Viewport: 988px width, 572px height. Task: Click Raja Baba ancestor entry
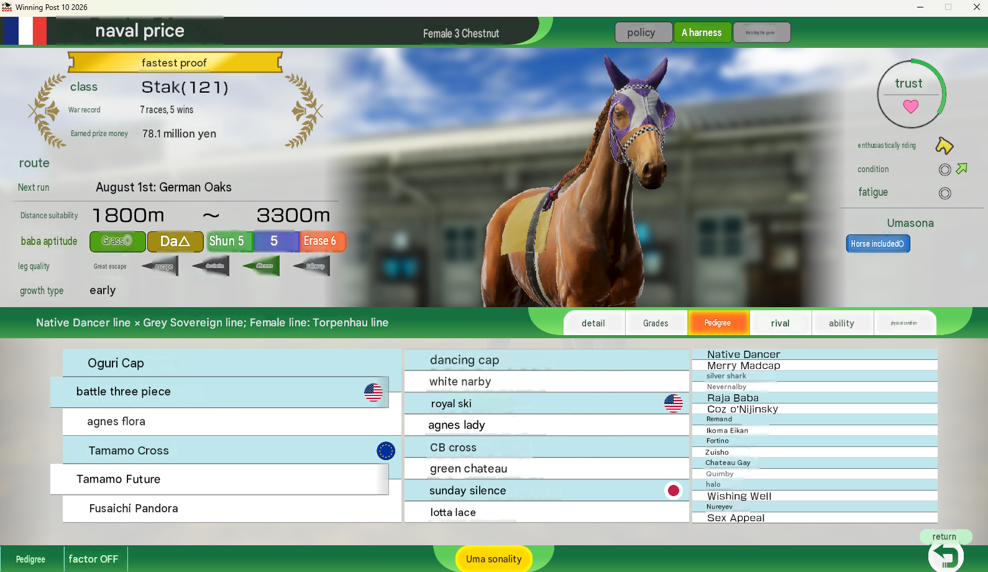(x=815, y=398)
